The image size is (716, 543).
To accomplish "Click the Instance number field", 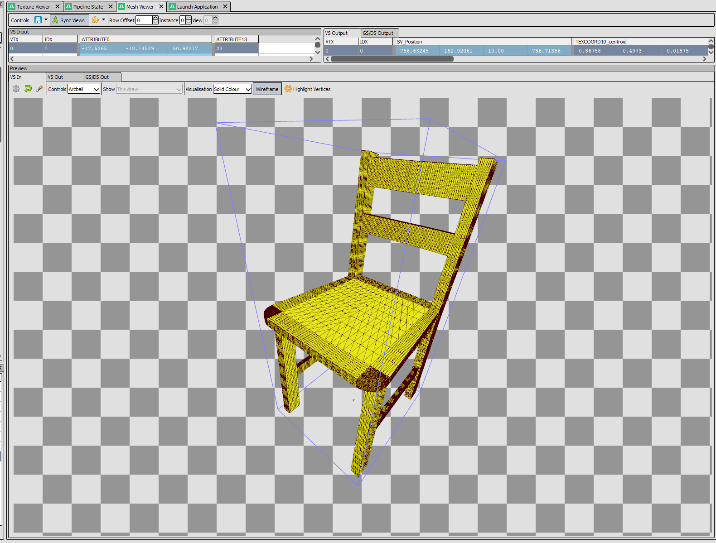I will coord(183,20).
